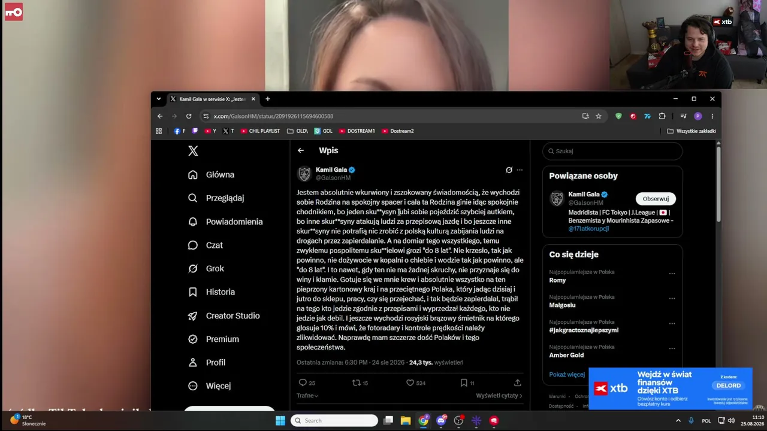Open the apps grid in bookmarks bar

tap(159, 131)
